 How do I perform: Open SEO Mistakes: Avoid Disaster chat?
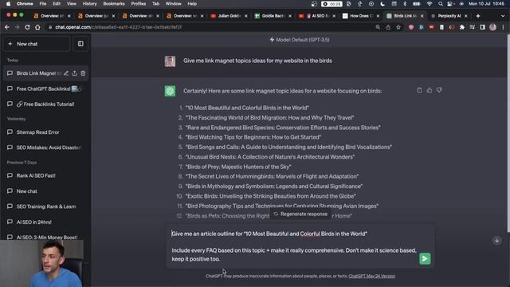coord(45,147)
